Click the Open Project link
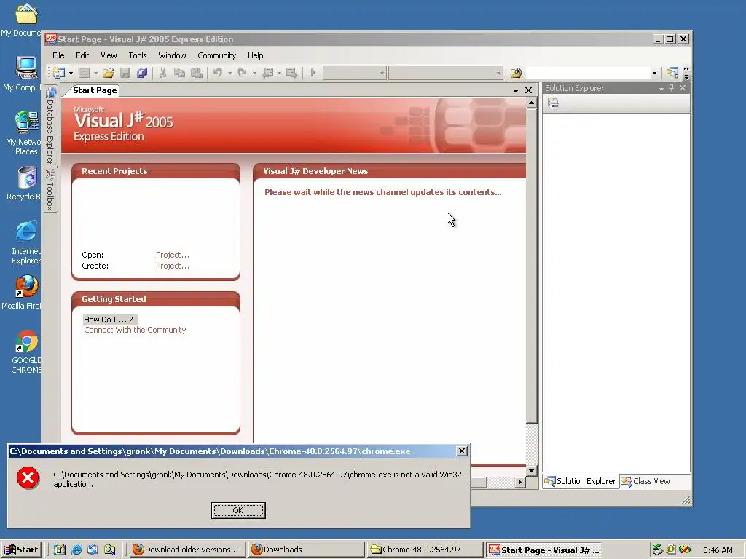Viewport: 746px width, 559px height. pyautogui.click(x=172, y=255)
